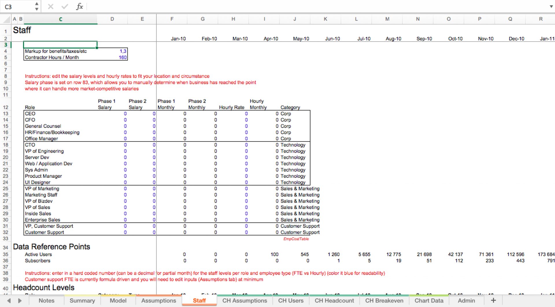Select the VP of Bizdev cell
This screenshot has width=555, height=307.
point(60,201)
